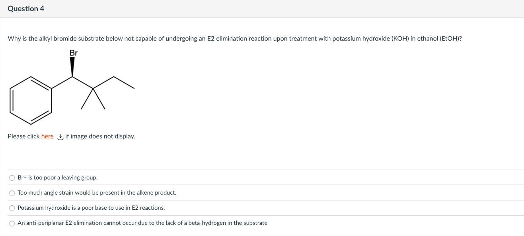
Task: Click the bold "E2" in the question prompt
Action: 210,39
